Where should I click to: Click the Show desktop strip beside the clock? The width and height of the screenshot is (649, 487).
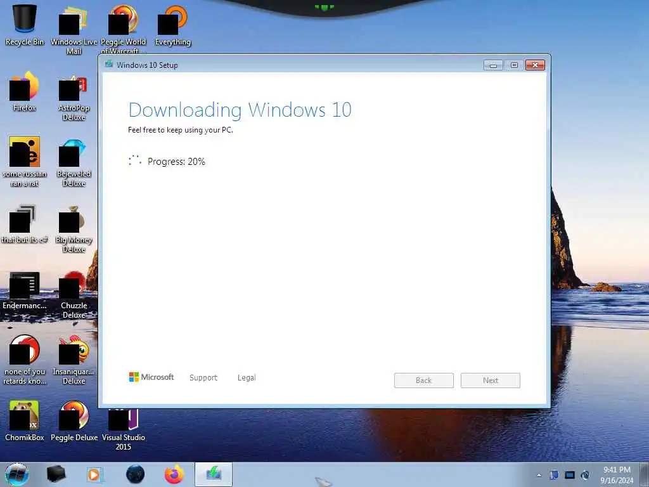(645, 474)
